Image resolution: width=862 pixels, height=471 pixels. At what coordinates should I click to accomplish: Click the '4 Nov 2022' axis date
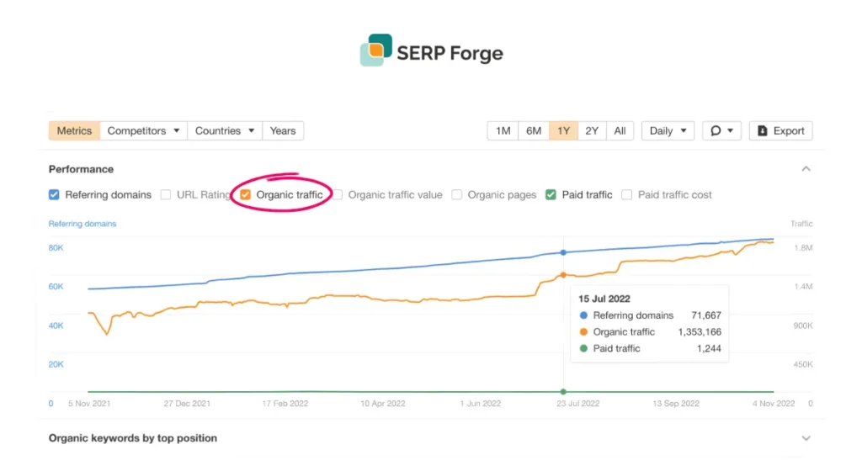pyautogui.click(x=774, y=404)
